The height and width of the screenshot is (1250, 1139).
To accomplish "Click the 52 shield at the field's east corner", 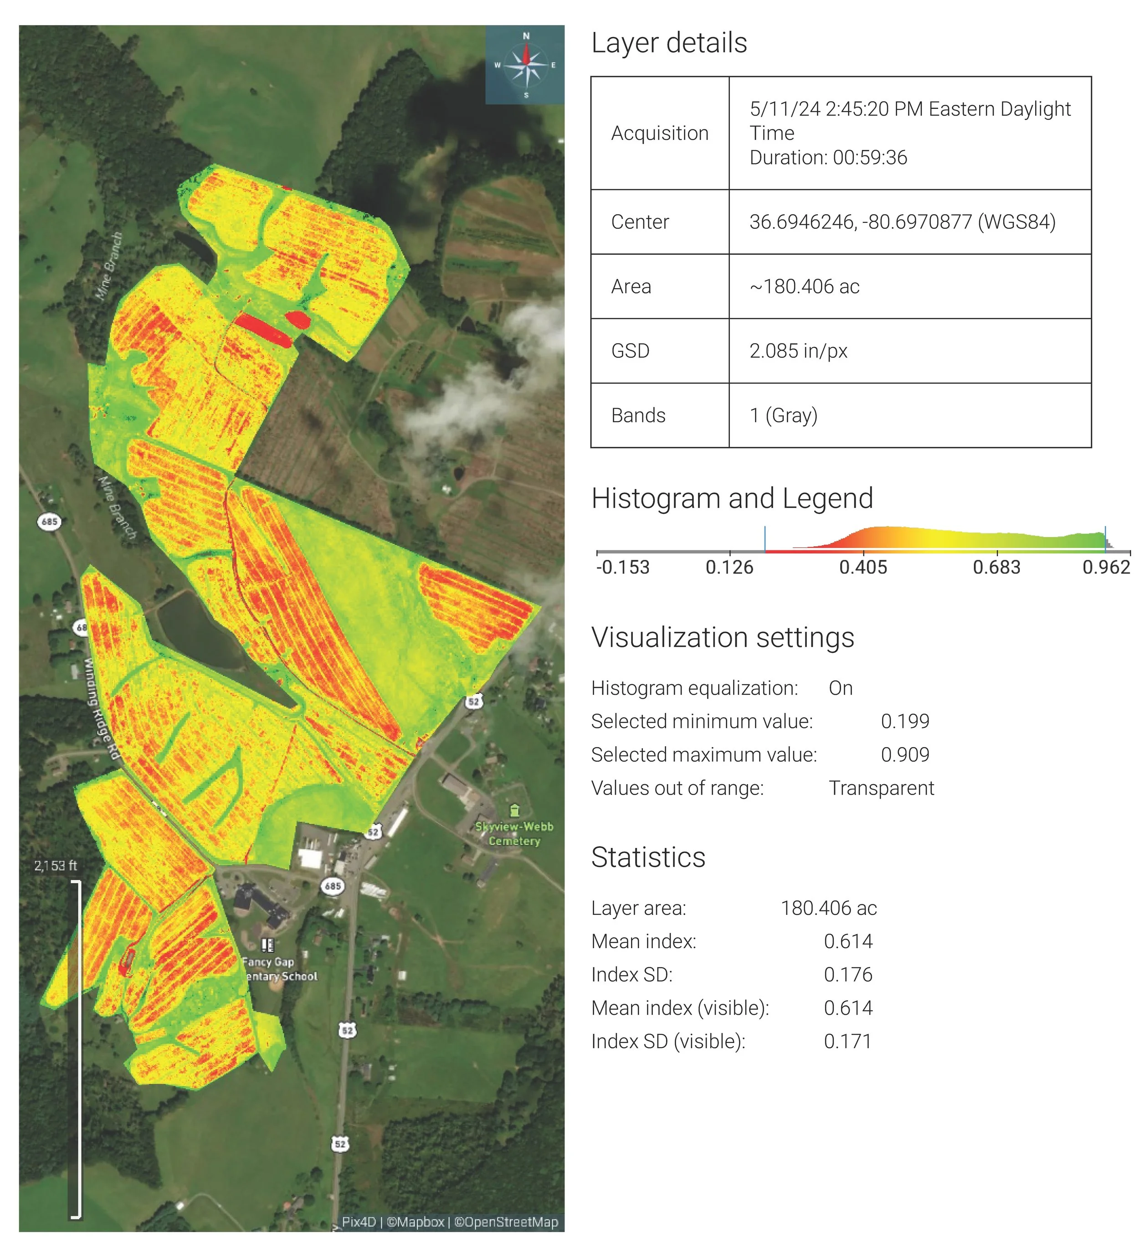I will click(x=473, y=701).
